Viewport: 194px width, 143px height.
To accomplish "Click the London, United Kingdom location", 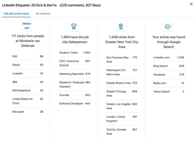I will [122, 119].
